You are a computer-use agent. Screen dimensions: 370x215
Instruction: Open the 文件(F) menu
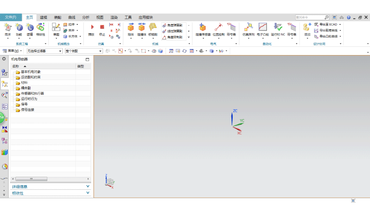pos(11,17)
